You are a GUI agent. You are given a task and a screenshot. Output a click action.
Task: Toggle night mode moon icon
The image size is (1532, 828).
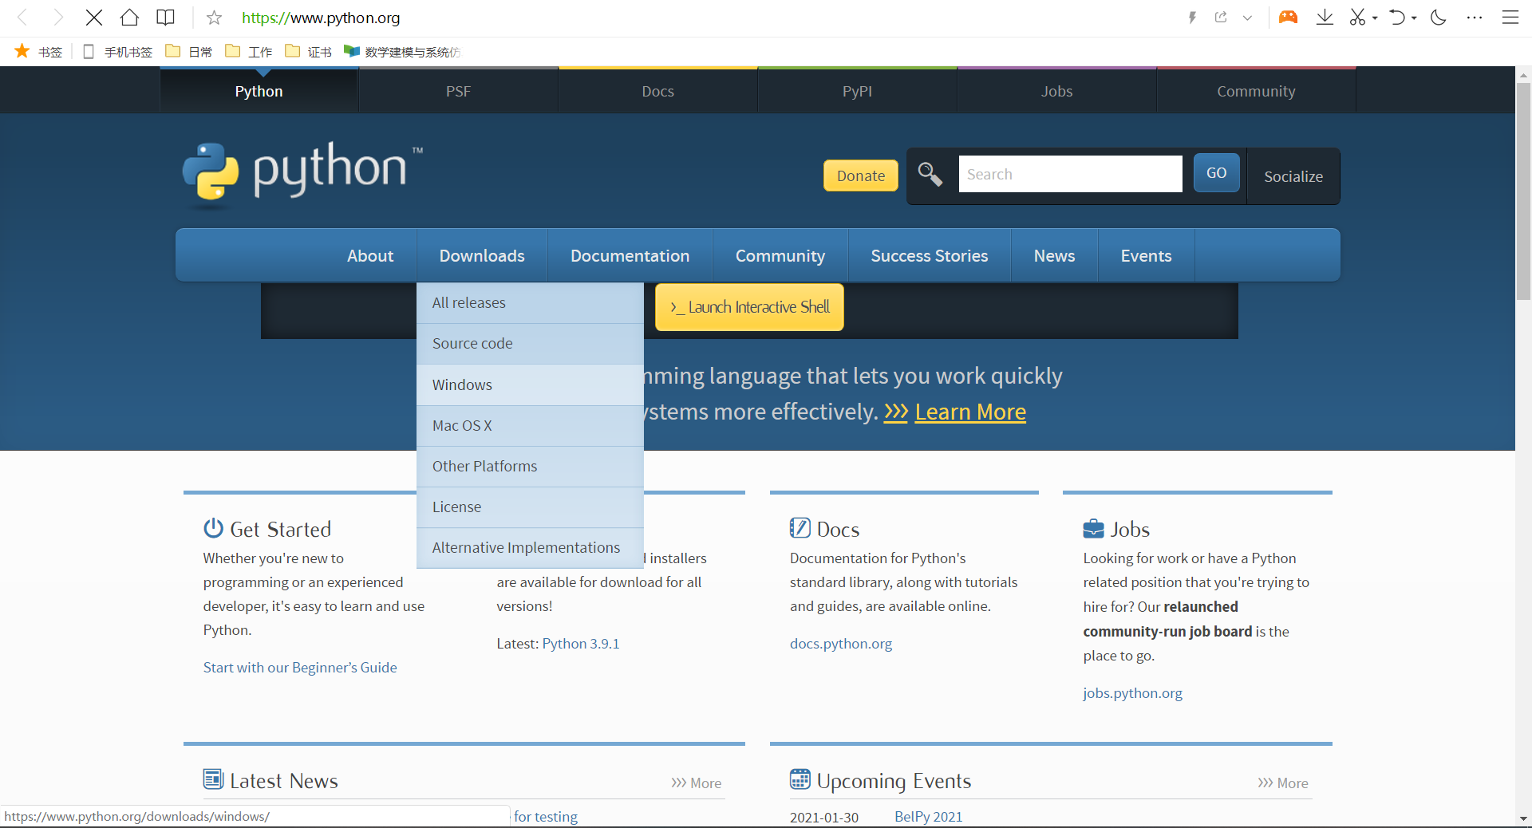(1439, 18)
